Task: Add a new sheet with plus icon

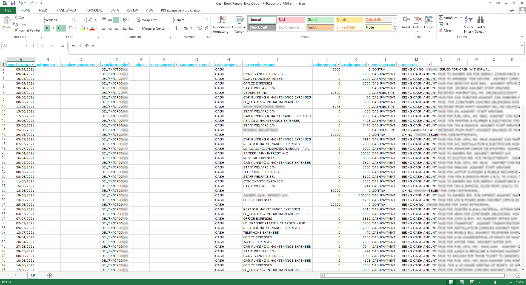Action: coord(50,275)
